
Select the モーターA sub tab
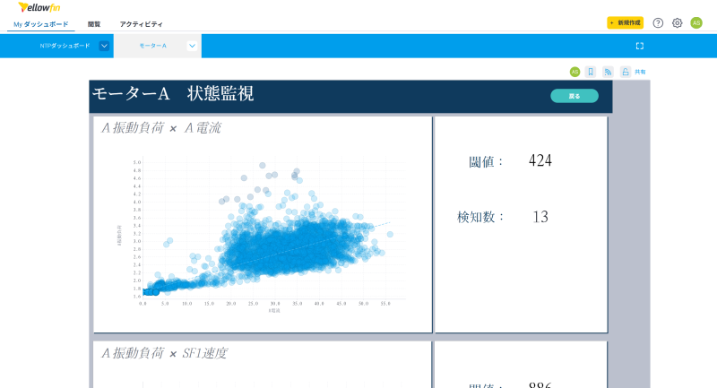point(152,46)
